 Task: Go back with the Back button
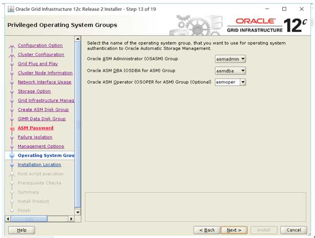pyautogui.click(x=207, y=230)
